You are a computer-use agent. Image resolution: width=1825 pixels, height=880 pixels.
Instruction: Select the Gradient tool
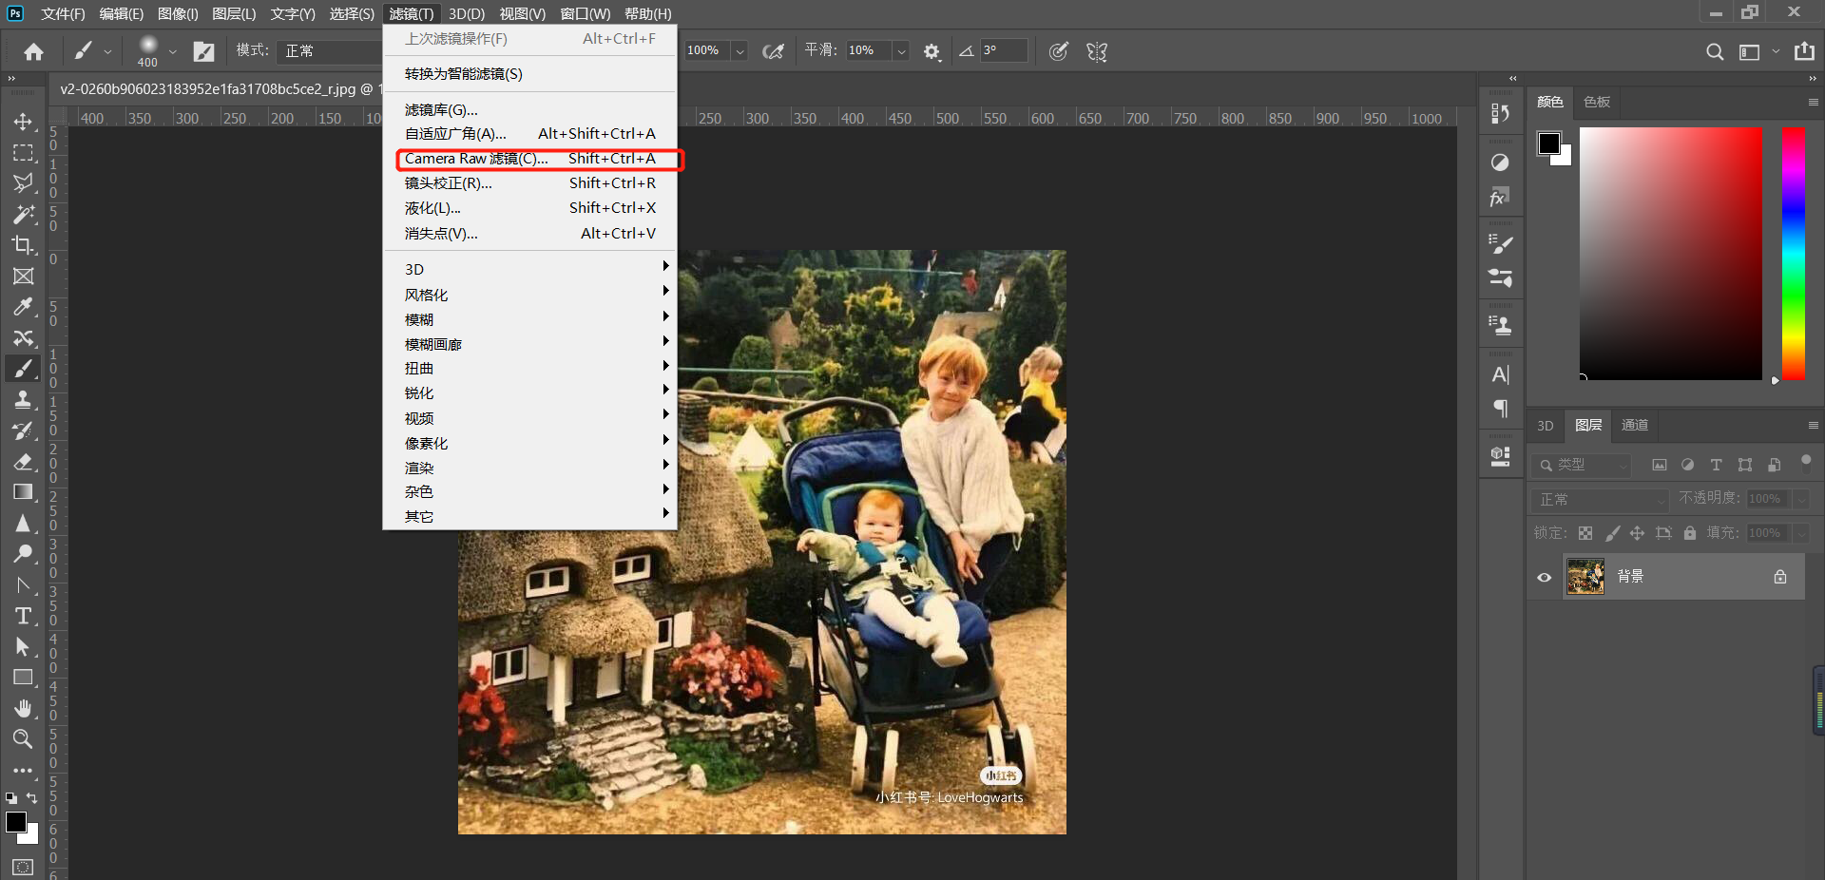click(23, 492)
